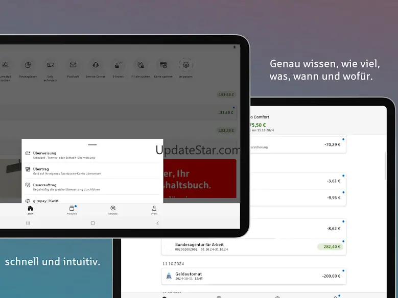This screenshot has height=298, width=398.
Task: Open the Geldautomat transaction row
Action: (x=254, y=276)
